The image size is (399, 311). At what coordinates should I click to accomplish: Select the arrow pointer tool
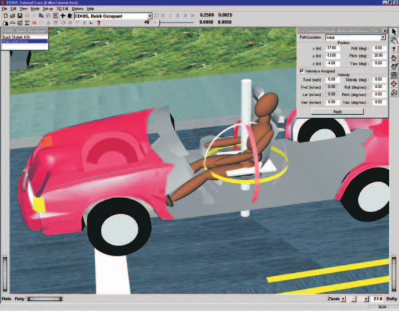coord(394,31)
